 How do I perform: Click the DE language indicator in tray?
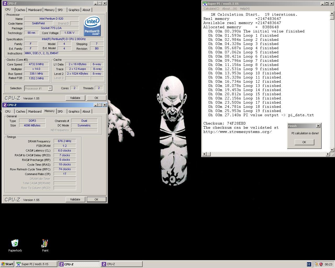(x=309, y=264)
